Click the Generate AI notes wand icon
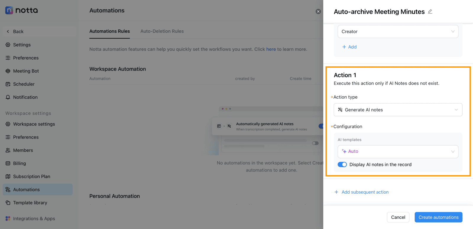 pos(340,110)
